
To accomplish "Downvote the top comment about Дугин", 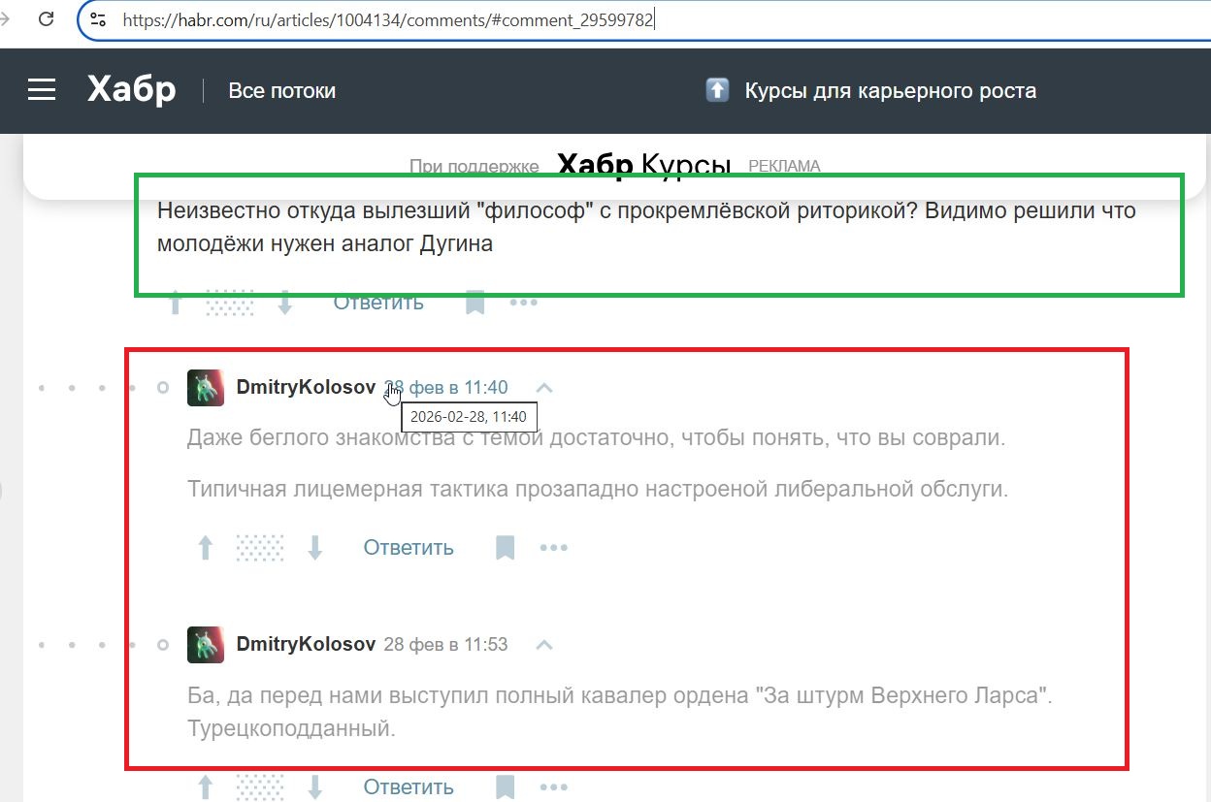I will click(284, 303).
